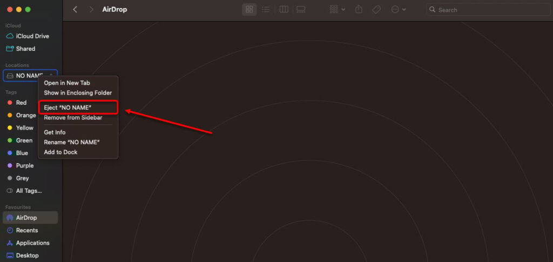Choose Get Info from context menu

[x=55, y=132]
